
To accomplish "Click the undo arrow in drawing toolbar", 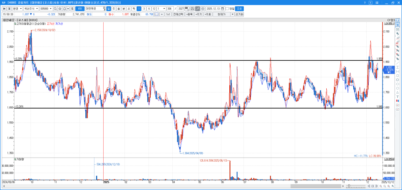I will pos(397,34).
